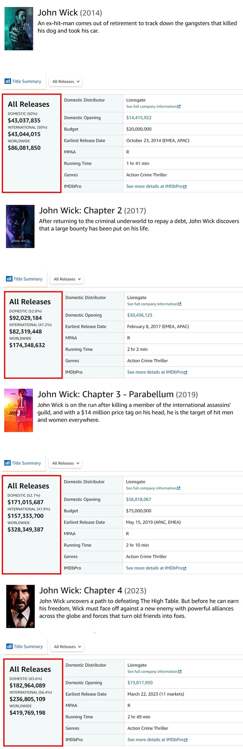This screenshot has height=749, width=243.
Task: Click domestic opening $30,436,123 link
Action: (140, 315)
